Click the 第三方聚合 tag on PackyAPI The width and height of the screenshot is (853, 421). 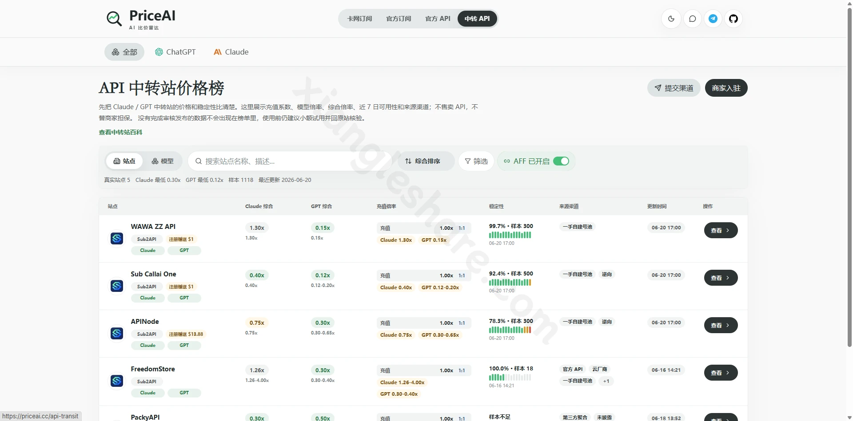pos(575,417)
